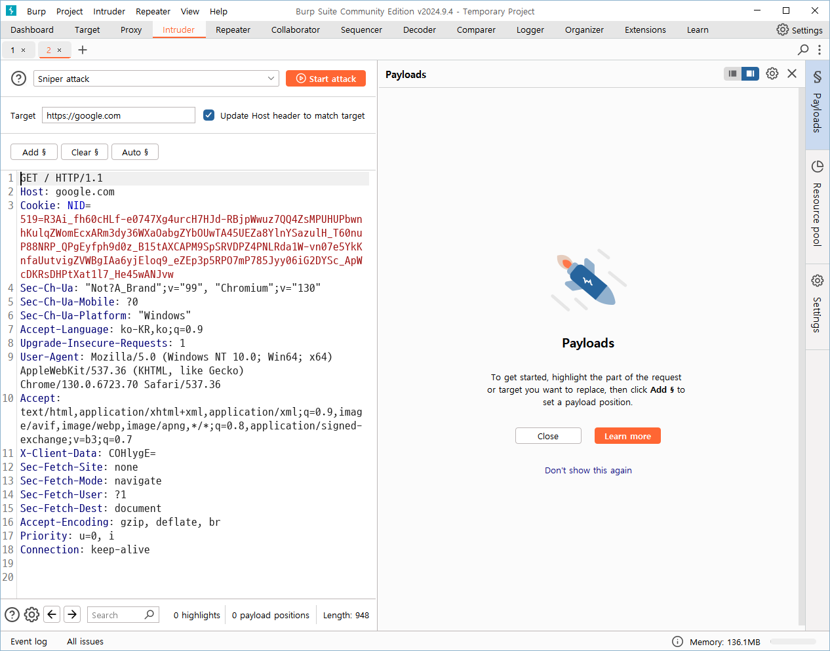
Task: Click the Target URL input field
Action: 119,115
